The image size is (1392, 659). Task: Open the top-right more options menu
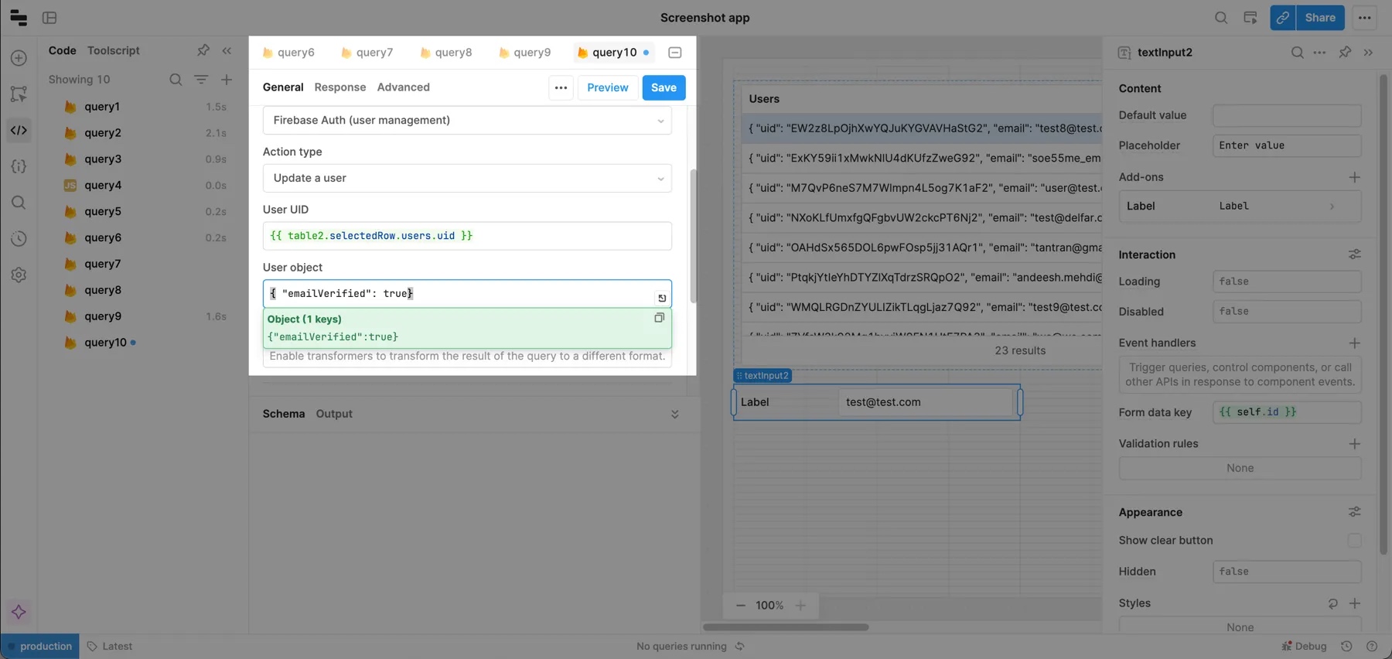click(1365, 17)
